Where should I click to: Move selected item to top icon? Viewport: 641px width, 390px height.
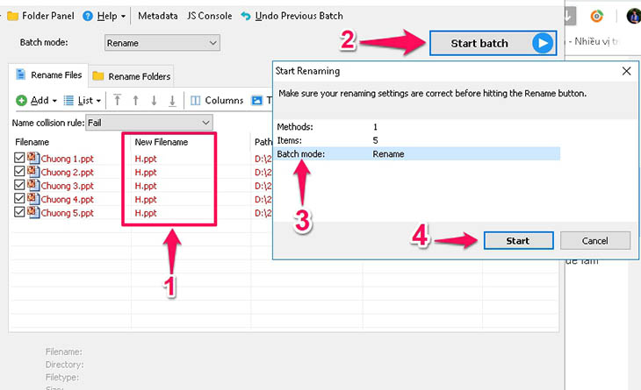(x=118, y=100)
